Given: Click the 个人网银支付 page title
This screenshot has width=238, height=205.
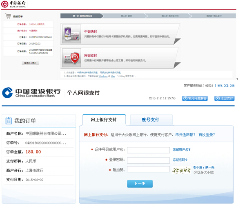Looking at the screenshot, I should pyautogui.click(x=83, y=93).
